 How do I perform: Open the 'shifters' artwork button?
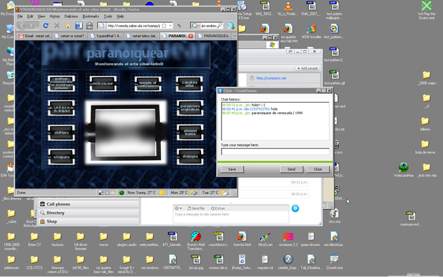coord(61,132)
